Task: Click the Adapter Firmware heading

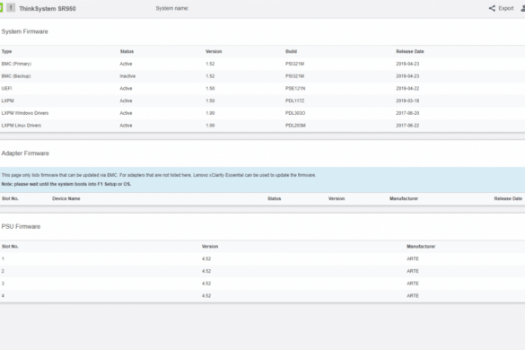Action: [x=25, y=153]
